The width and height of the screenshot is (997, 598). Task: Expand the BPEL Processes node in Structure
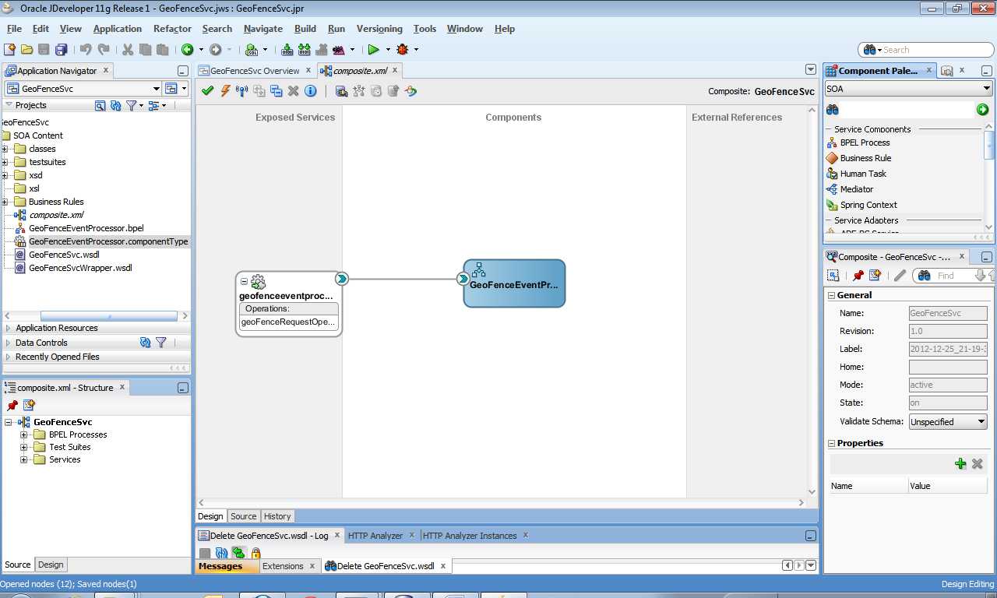pos(24,434)
